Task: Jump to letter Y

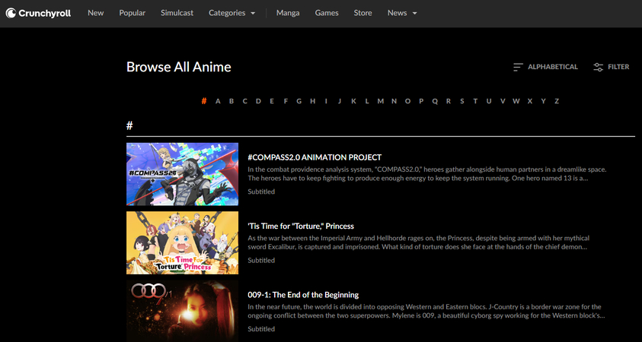Action: coord(543,101)
